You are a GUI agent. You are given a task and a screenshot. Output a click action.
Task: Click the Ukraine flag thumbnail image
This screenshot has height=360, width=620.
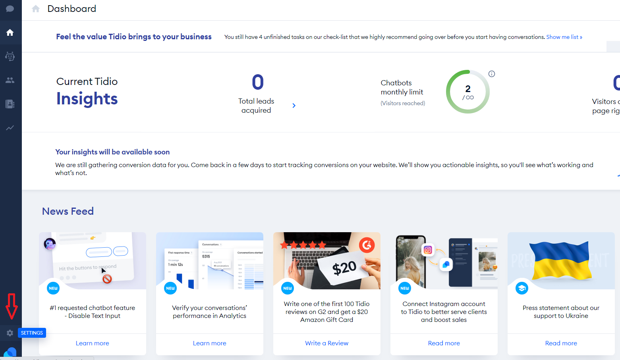(561, 261)
